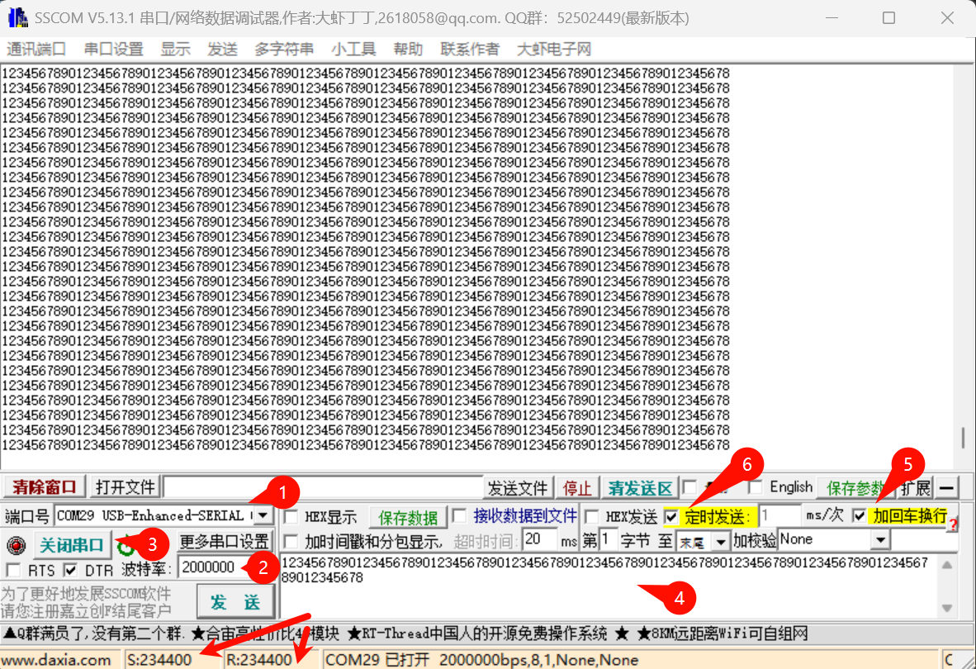Click up arrow of send box scrollbar

click(x=947, y=565)
